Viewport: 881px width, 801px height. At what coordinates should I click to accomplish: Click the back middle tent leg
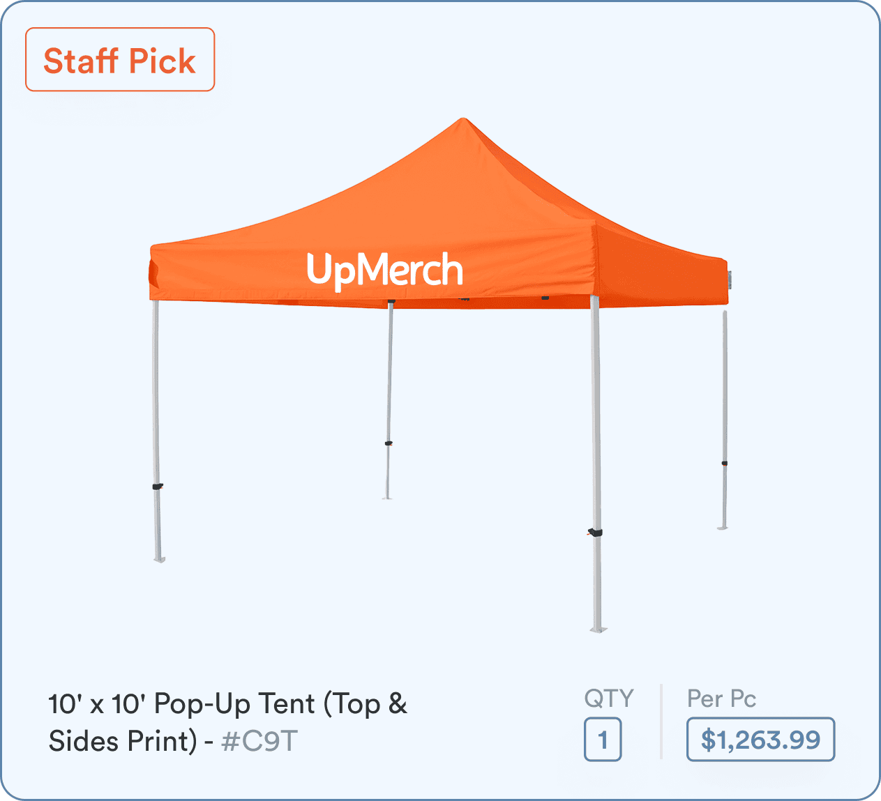click(x=389, y=400)
